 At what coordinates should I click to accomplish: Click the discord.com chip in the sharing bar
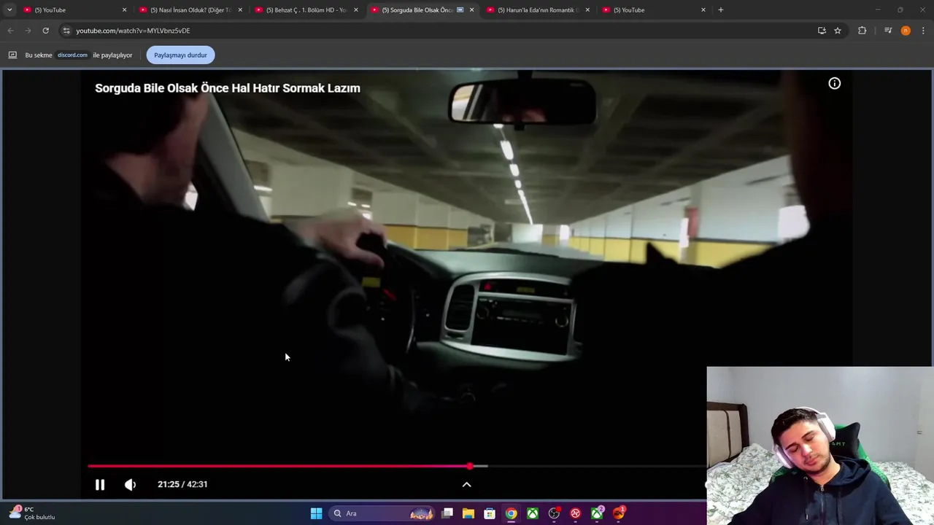(x=72, y=55)
